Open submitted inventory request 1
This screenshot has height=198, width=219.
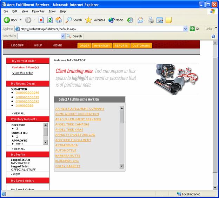point(17,136)
